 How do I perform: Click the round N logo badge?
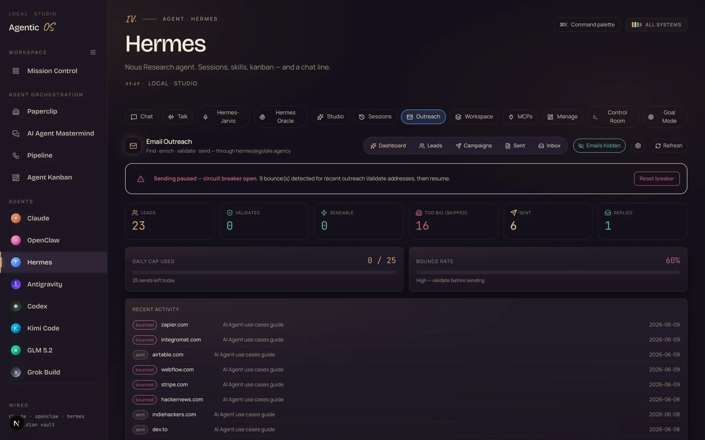(x=16, y=423)
